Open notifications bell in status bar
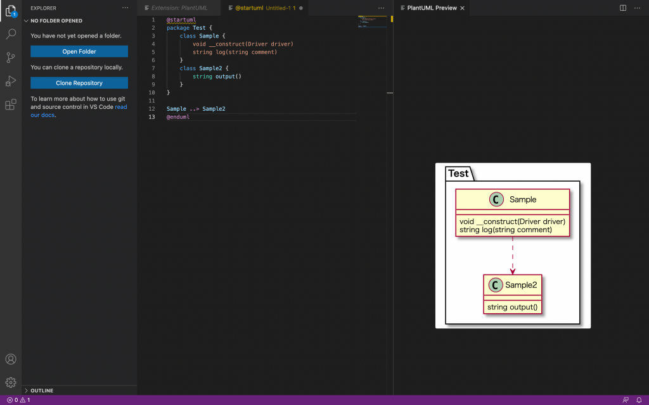The image size is (649, 405). (x=639, y=400)
